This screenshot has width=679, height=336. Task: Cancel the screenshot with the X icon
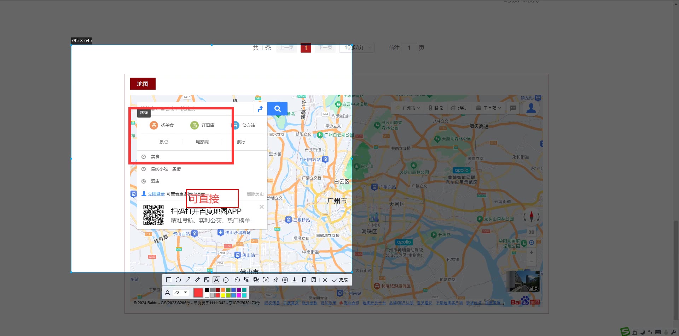(x=325, y=280)
